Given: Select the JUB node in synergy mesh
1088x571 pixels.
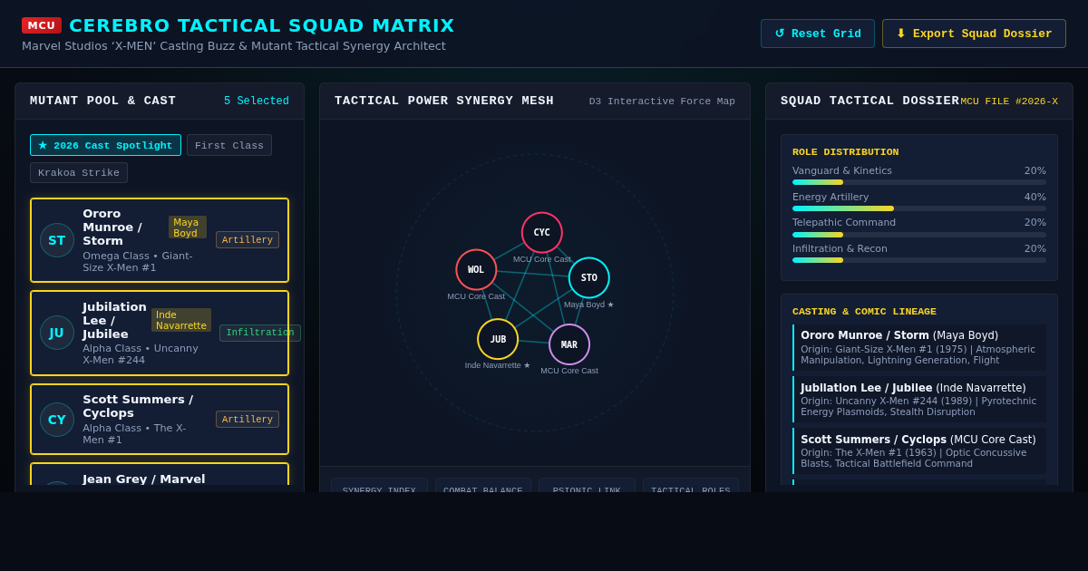Looking at the screenshot, I should 498,339.
